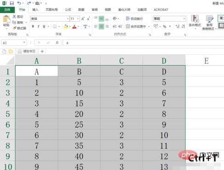
Task: Toggle italic formatting
Action: pyautogui.click(x=39, y=26)
